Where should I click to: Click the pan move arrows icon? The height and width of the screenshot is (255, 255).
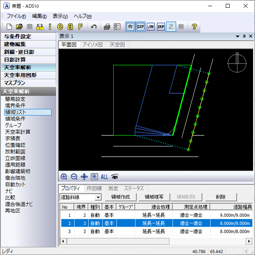(84, 177)
